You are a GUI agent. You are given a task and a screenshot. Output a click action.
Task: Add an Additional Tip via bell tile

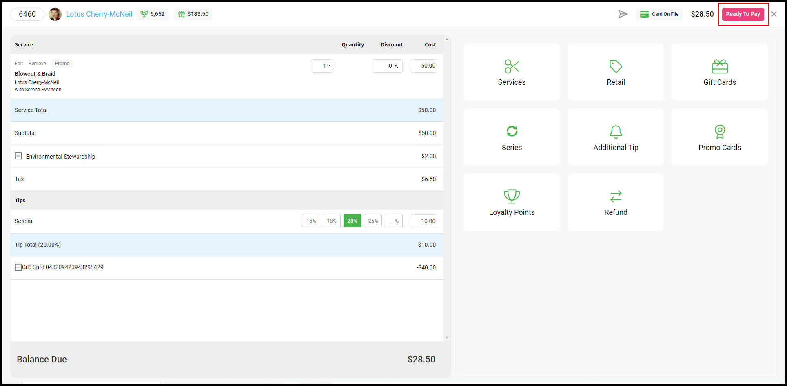click(616, 137)
